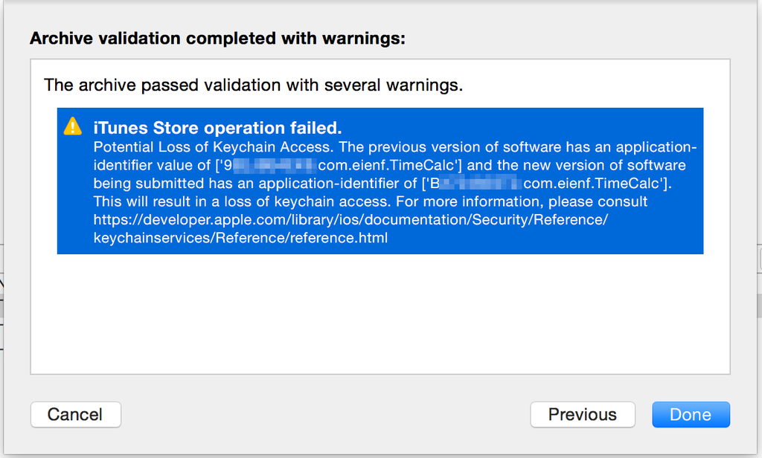Click the Previous button
The height and width of the screenshot is (458, 762).
pos(583,414)
